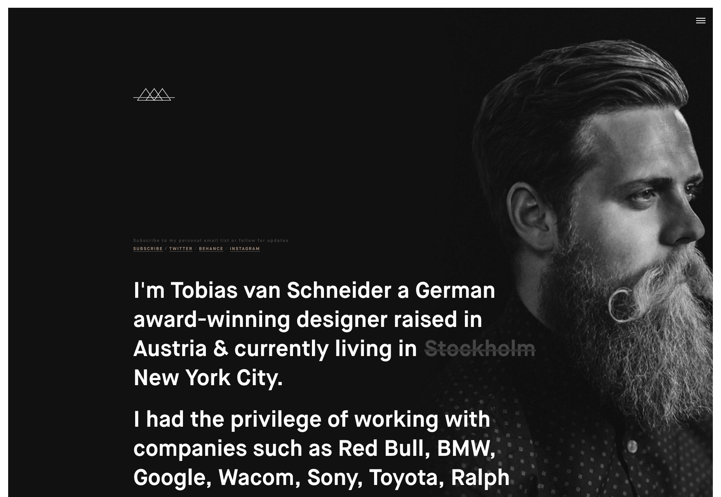Click the word "Ralph" in the paragraph
Viewport: 721px width, 497px height.
(480, 478)
